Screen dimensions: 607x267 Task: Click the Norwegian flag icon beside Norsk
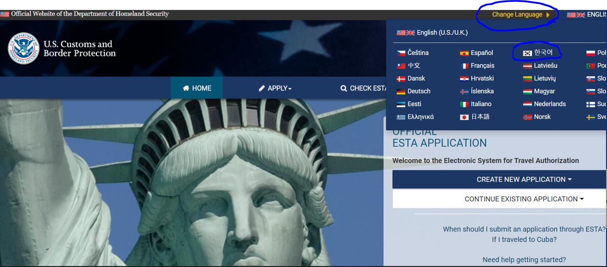(527, 117)
